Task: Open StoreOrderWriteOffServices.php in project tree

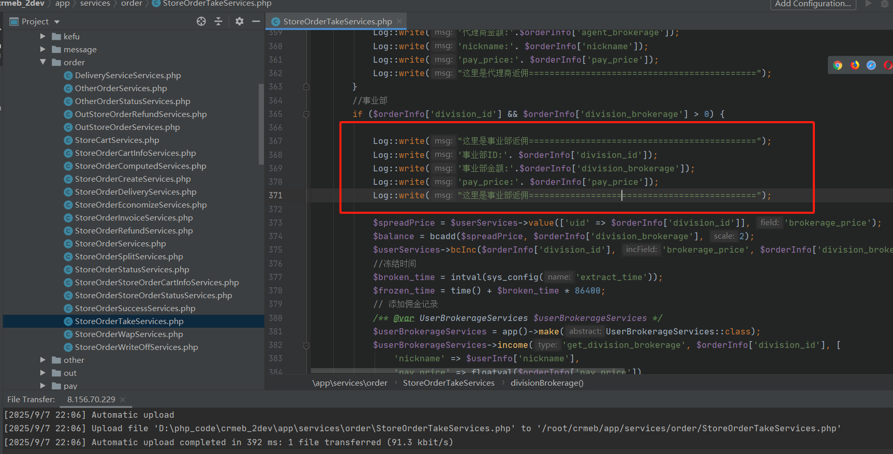Action: (x=136, y=347)
